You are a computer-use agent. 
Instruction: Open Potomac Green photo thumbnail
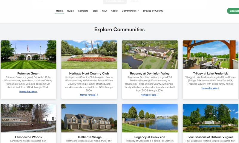tap(28, 55)
